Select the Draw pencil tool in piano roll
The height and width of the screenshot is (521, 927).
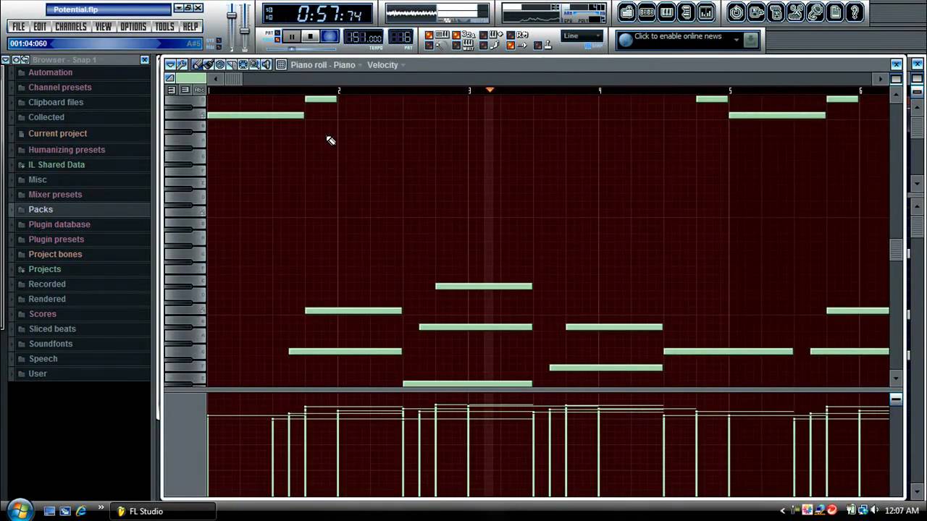(x=197, y=64)
